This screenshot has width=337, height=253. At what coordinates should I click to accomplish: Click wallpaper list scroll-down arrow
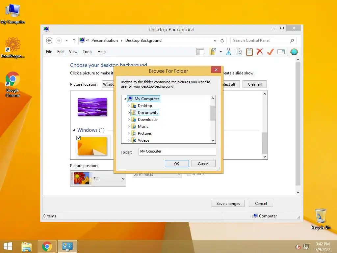(265, 156)
